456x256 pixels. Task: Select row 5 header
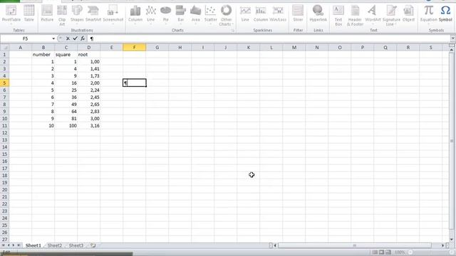4,83
